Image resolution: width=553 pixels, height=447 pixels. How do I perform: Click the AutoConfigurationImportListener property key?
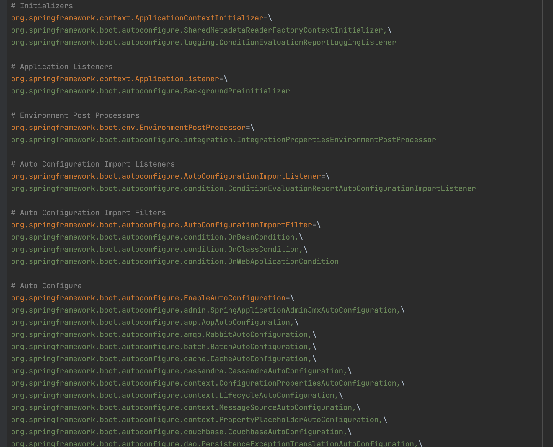tap(252, 176)
